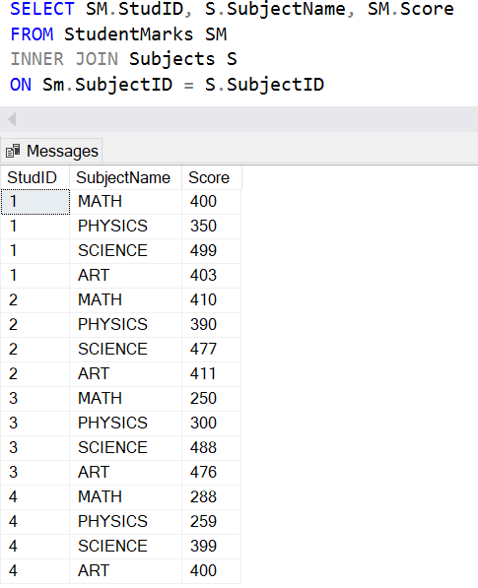Select SCIENCE cell in the row scoring 499
The height and width of the screenshot is (588, 478).
tap(126, 251)
